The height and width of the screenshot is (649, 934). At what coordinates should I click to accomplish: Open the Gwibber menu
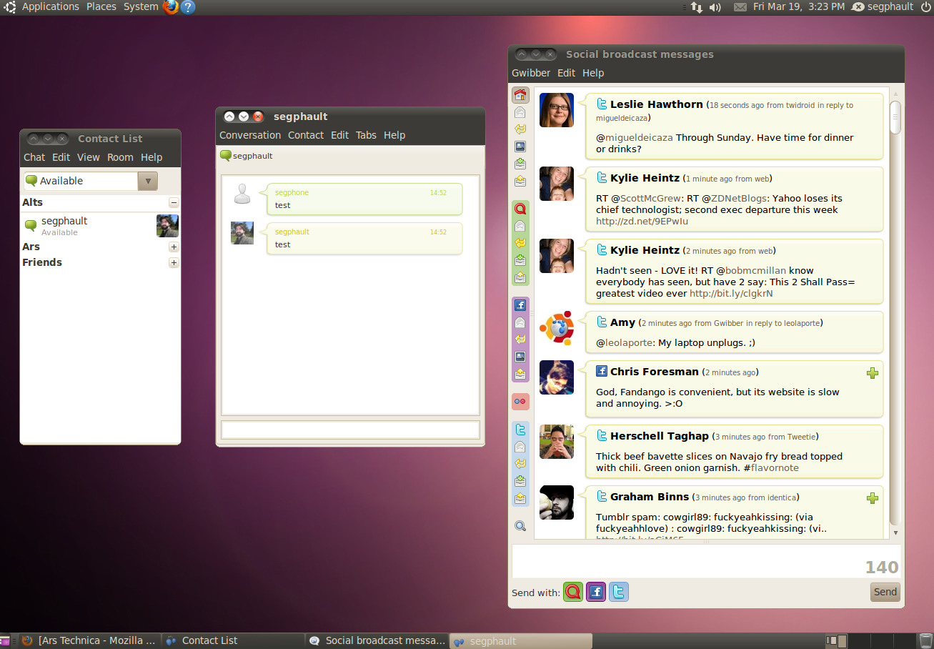point(531,73)
